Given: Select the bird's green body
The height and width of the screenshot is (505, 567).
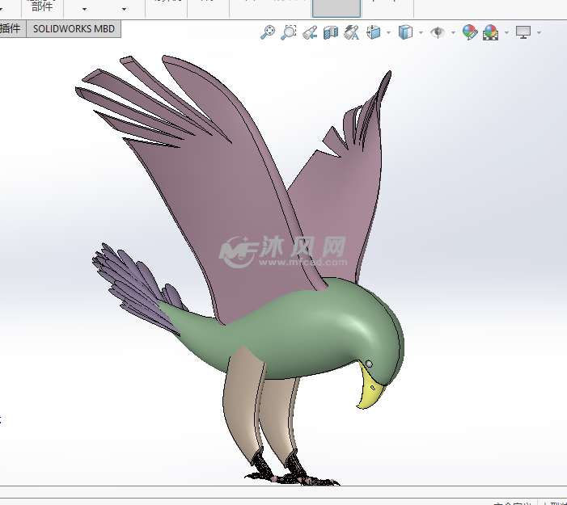Looking at the screenshot, I should coord(307,332).
